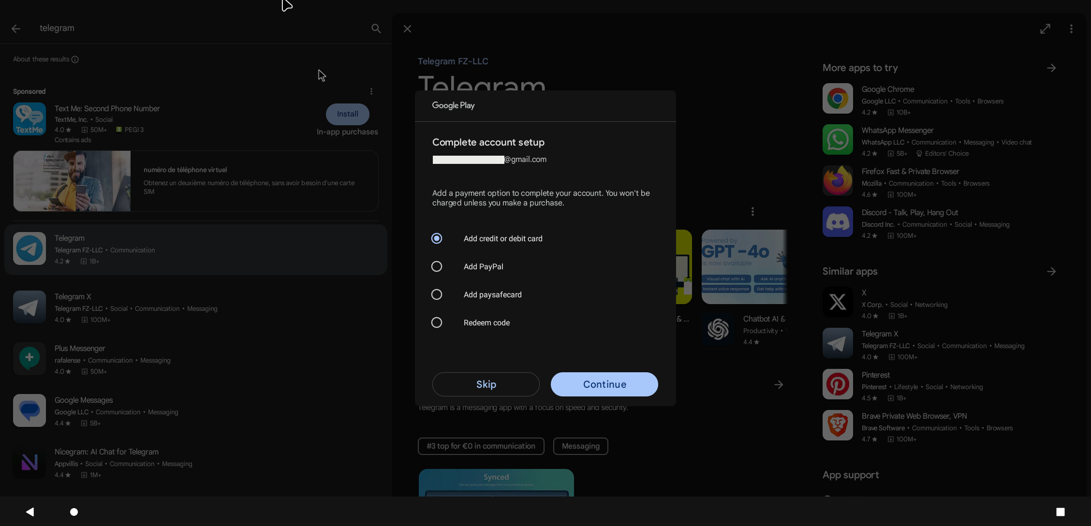Open the numéro de téléphone virtuel ad image
Screen dimensions: 1091x526
72,181
